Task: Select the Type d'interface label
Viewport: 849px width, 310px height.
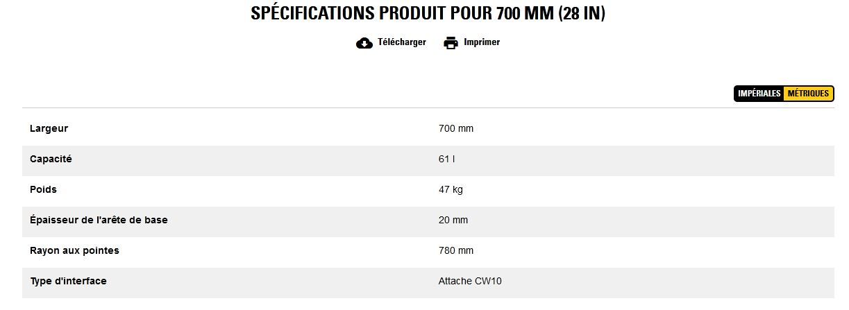Action: click(x=68, y=281)
